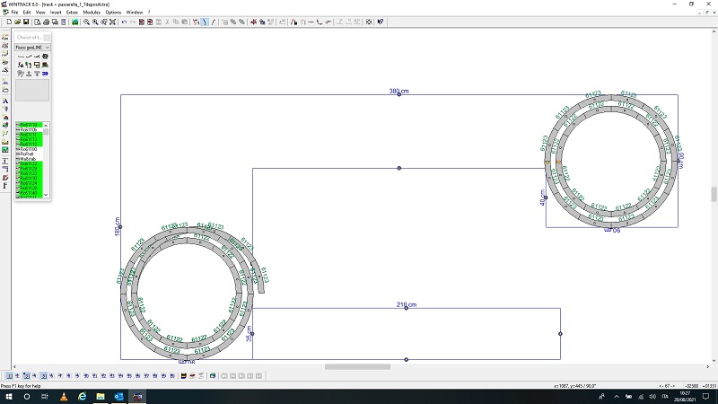Open the Extras menu
Viewport: 718px width, 404px height.
click(x=72, y=12)
